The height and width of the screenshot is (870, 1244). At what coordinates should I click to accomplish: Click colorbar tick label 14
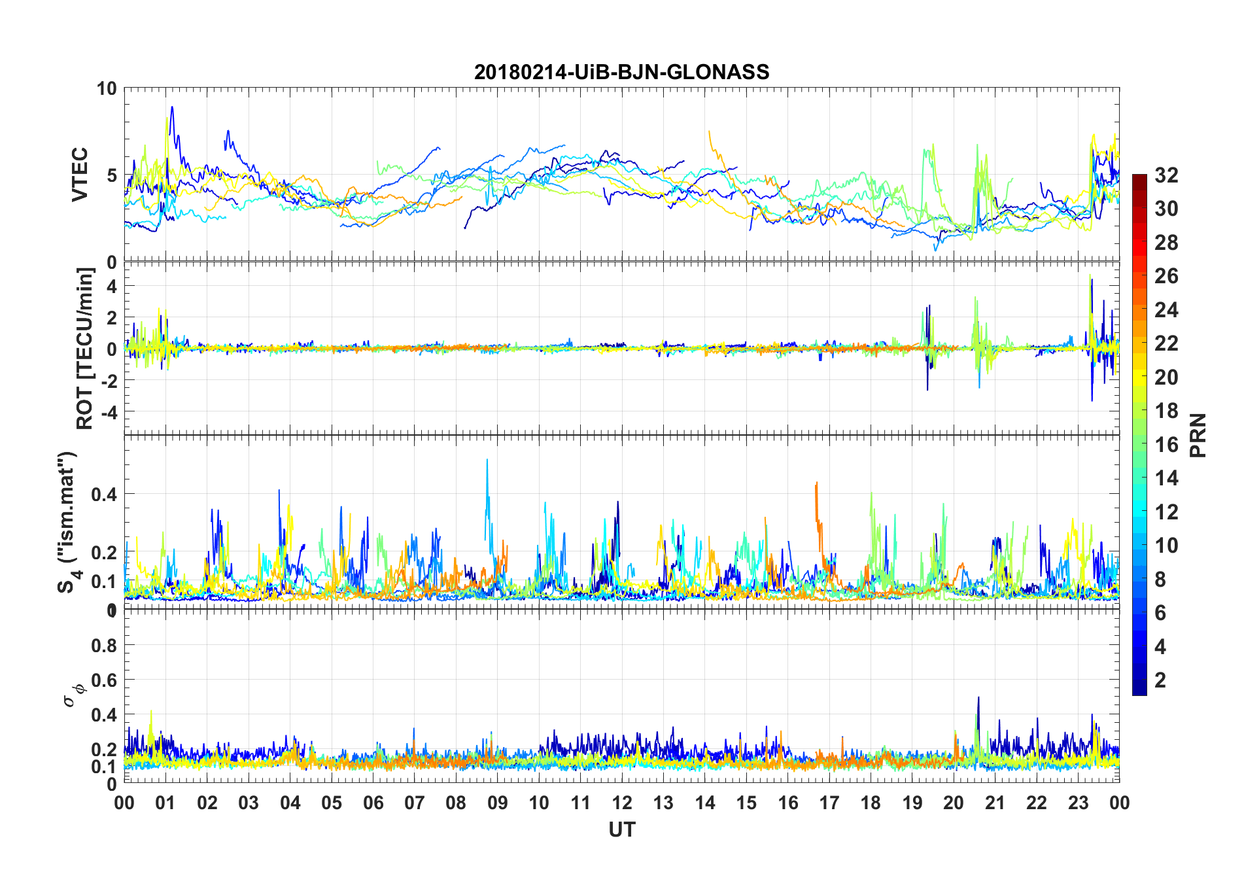click(x=1166, y=478)
